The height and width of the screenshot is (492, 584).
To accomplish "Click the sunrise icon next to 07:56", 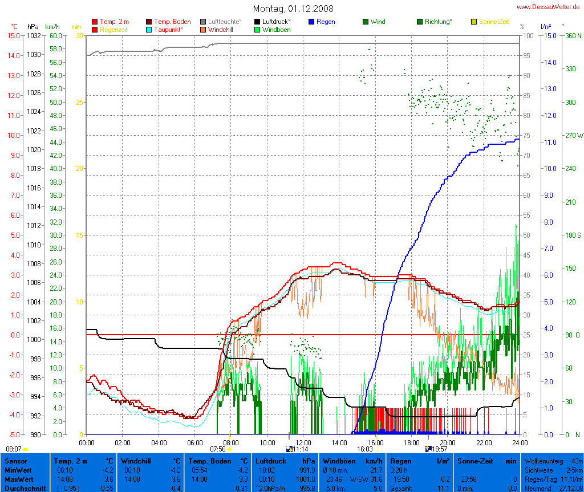I will coord(230,449).
